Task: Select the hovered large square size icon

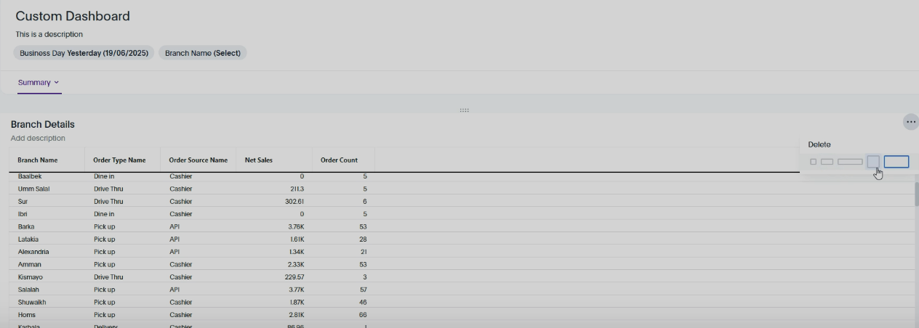Action: click(873, 162)
